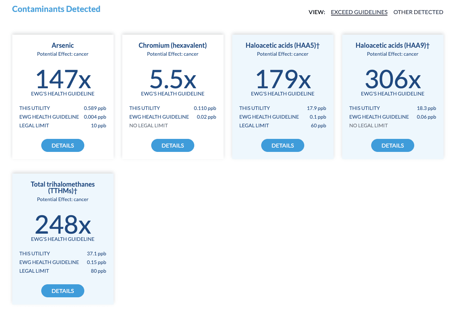View Details for Haloacetic acids (HAA9)
Screen dimensions: 475x319
tap(393, 145)
